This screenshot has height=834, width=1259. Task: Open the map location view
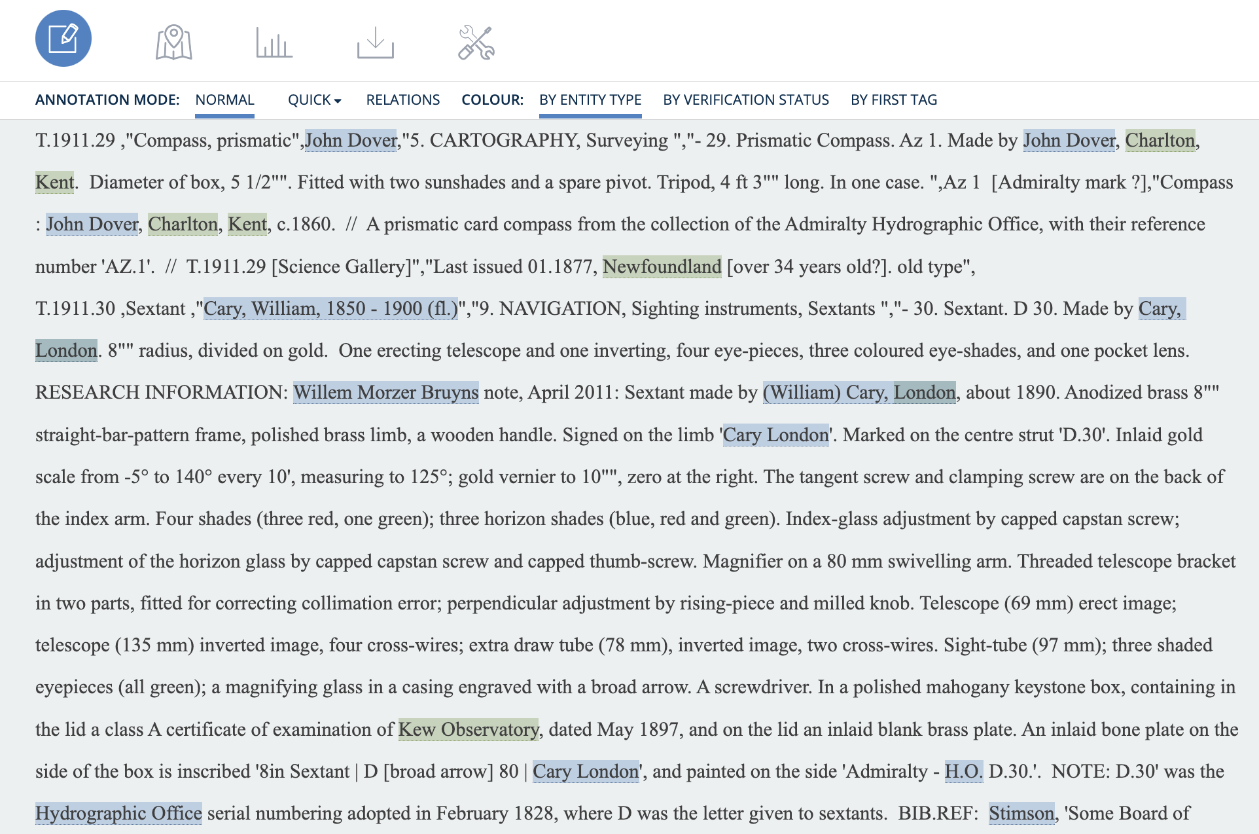tap(173, 42)
